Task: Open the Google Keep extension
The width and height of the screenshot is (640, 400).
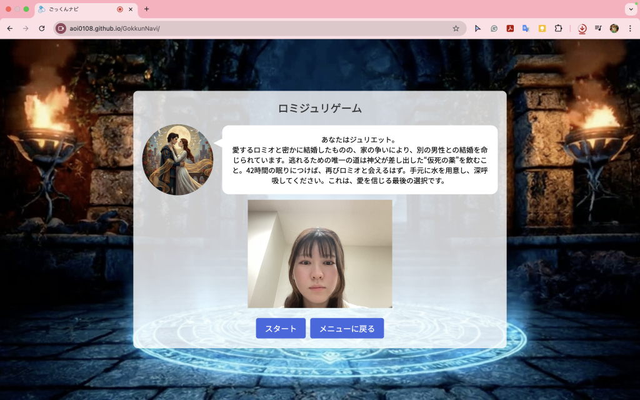Action: (x=542, y=28)
